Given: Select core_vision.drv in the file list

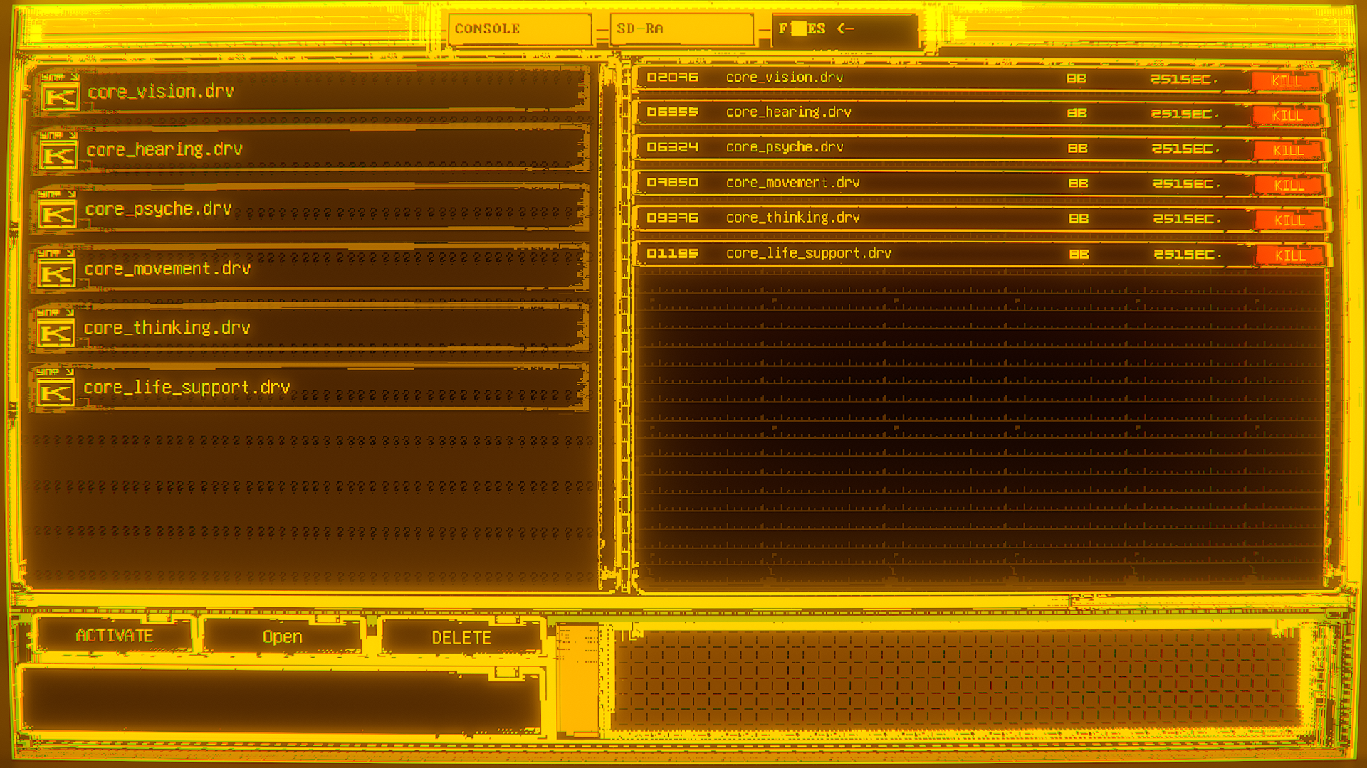Looking at the screenshot, I should click(x=311, y=92).
